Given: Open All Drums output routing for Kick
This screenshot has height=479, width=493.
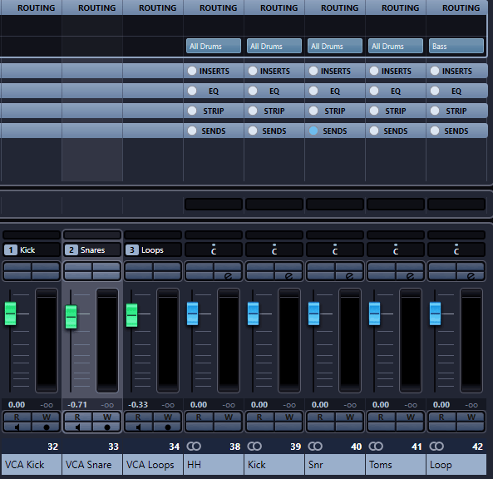Looking at the screenshot, I should 274,46.
